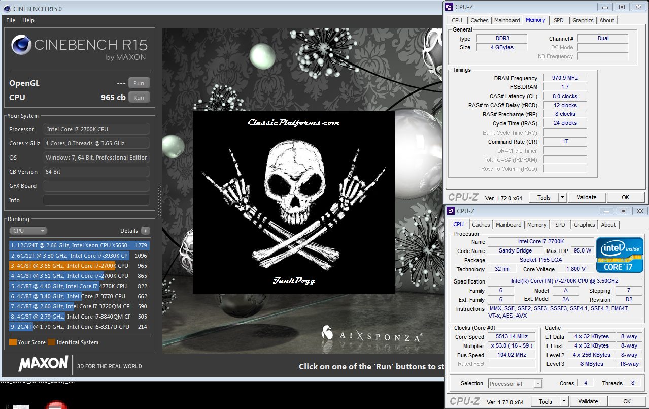Open the Help menu in Cinebench

[28, 20]
